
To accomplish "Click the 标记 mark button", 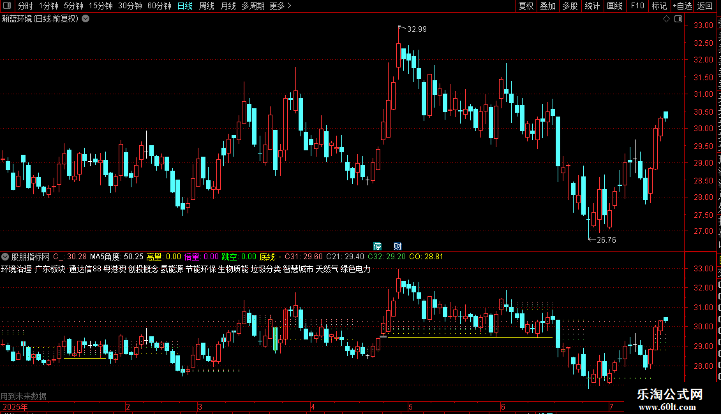I will tap(659, 6).
